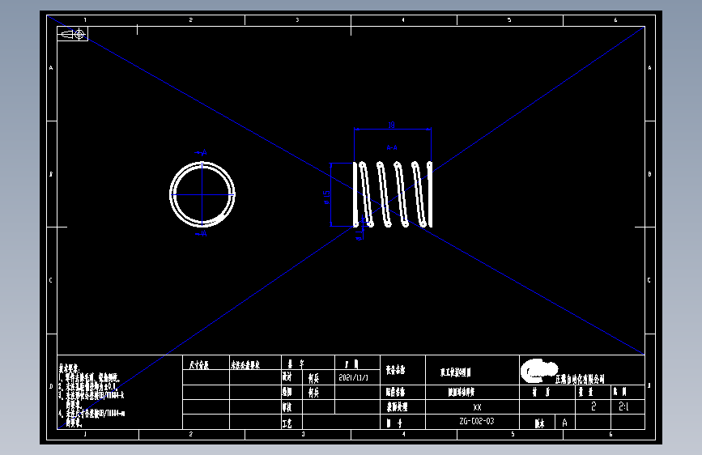
Task: Select the XX surface treatment cell
Action: 472,407
